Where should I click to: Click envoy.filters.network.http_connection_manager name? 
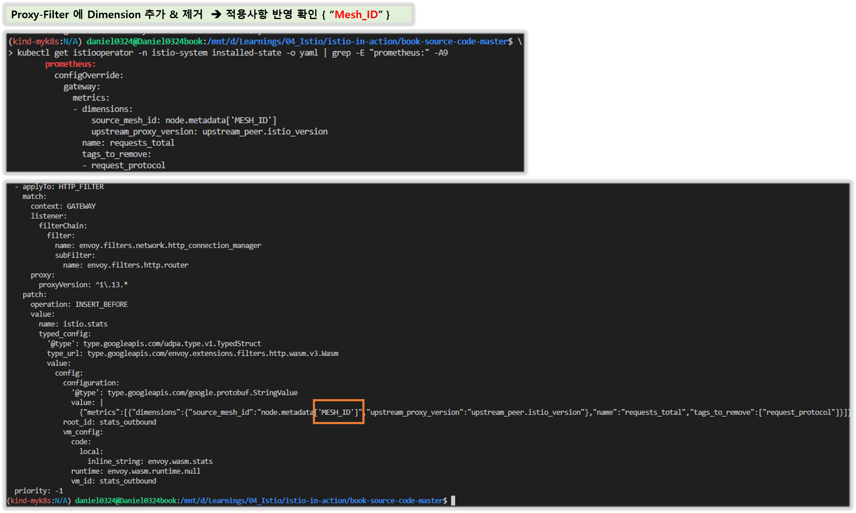pyautogui.click(x=170, y=245)
